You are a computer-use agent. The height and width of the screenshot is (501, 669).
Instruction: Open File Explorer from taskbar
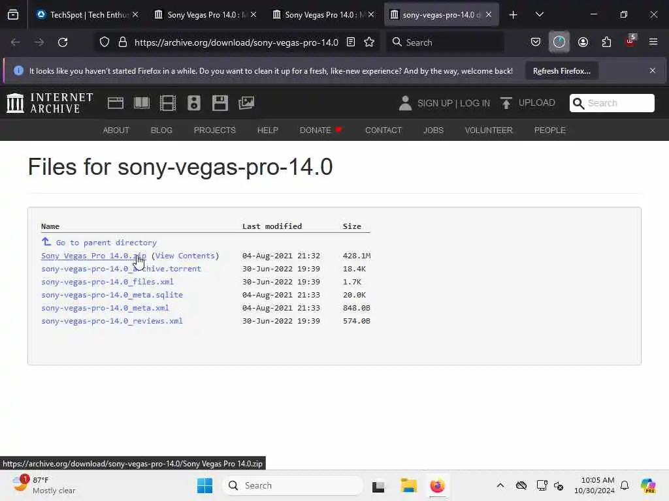point(409,485)
